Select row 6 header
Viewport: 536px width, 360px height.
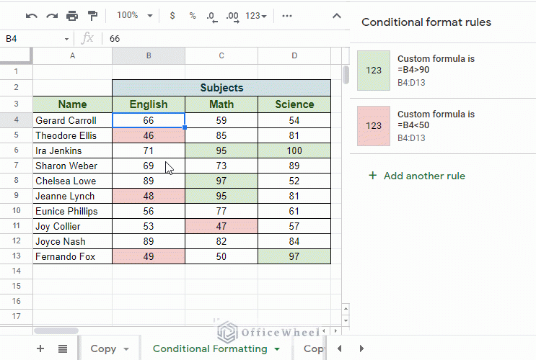pyautogui.click(x=16, y=150)
